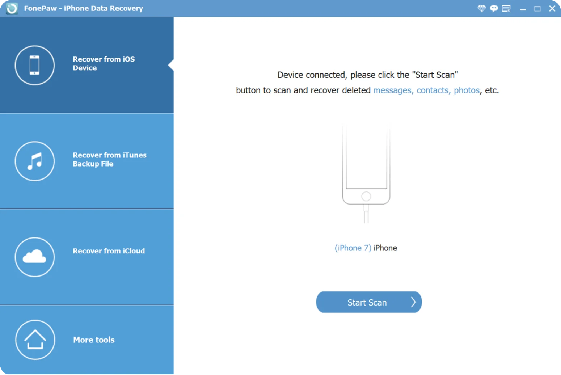
Task: Click the menu list icon in the title bar
Action: [506, 8]
